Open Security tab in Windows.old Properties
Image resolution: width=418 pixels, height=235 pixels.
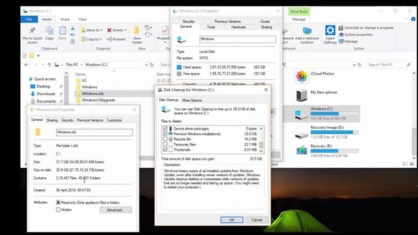point(67,120)
